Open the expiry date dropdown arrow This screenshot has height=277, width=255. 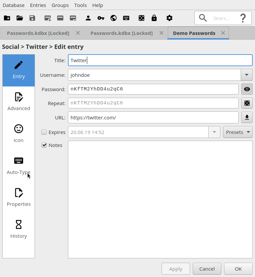coord(214,132)
